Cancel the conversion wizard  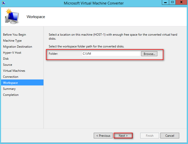tap(170, 136)
